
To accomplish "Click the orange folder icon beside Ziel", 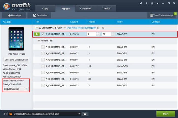I will point(11,114).
